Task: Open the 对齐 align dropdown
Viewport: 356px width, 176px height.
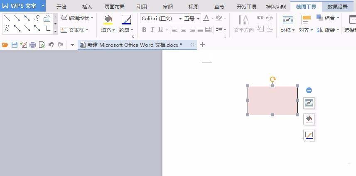Action: click(312, 30)
